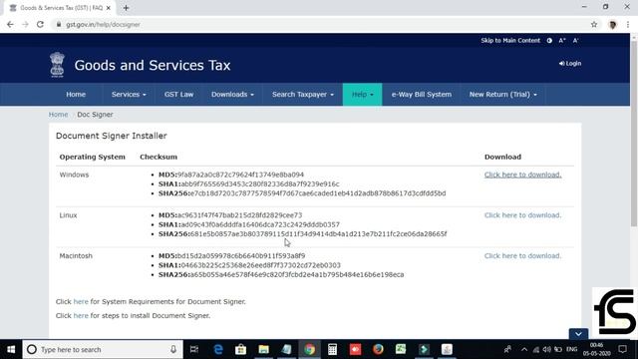Open File Explorer from taskbar
Screen dimensions: 638x359
(x=263, y=349)
